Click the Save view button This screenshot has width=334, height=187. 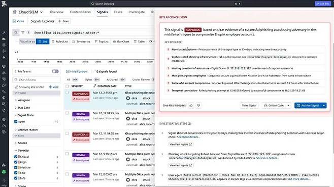tap(63, 21)
